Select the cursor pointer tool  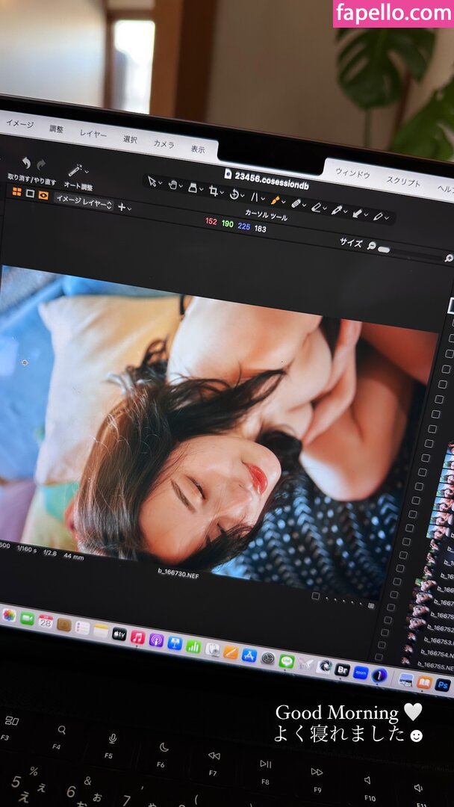coord(153,182)
